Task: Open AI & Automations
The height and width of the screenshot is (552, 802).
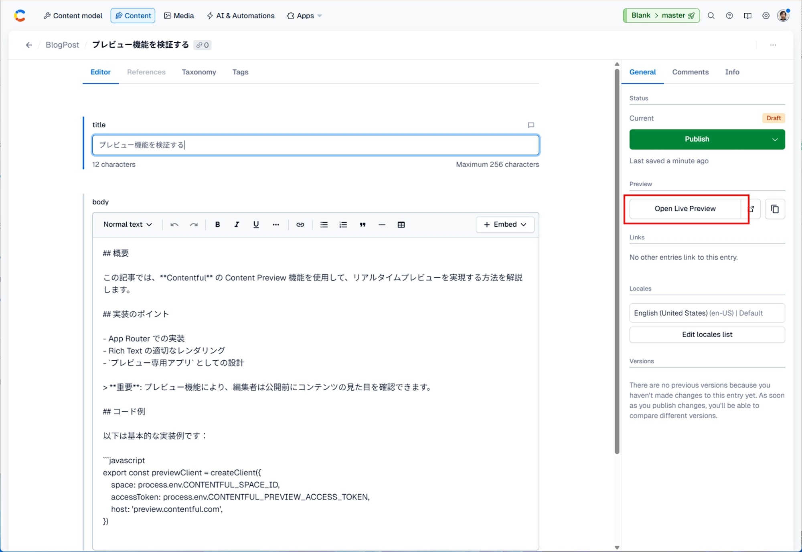Action: pos(241,16)
